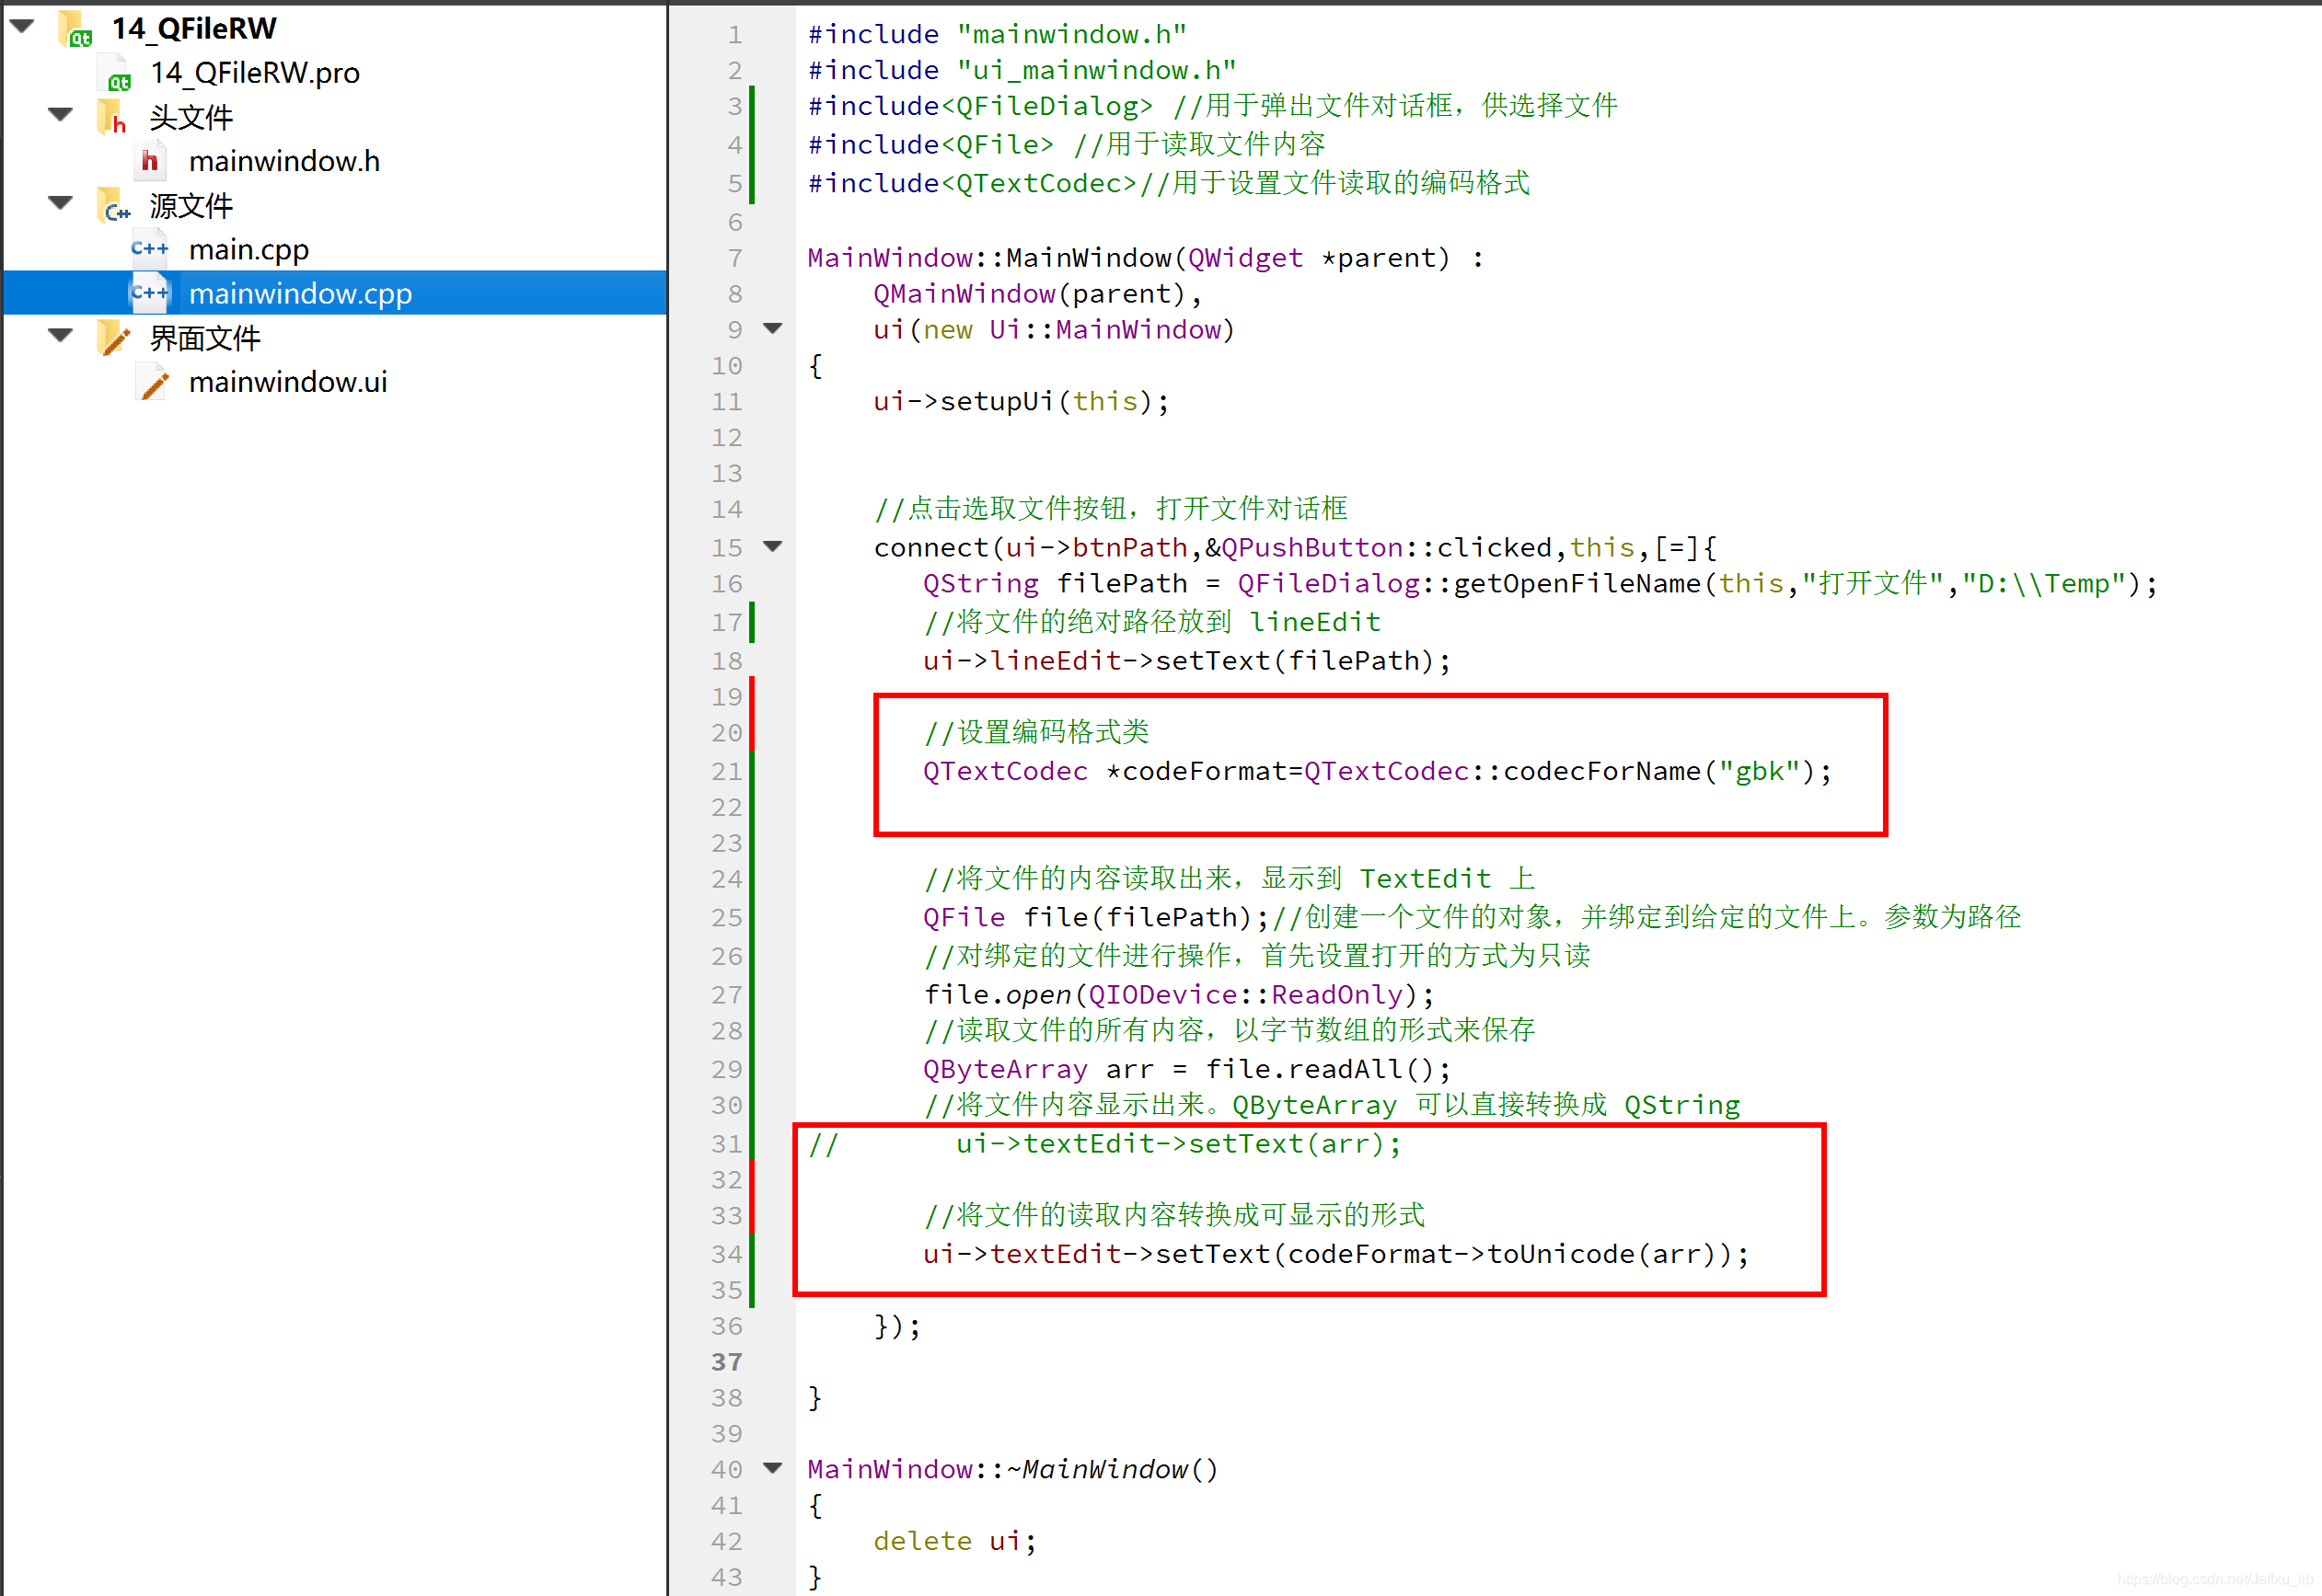Fold the destructor block at line 40

click(x=772, y=1468)
